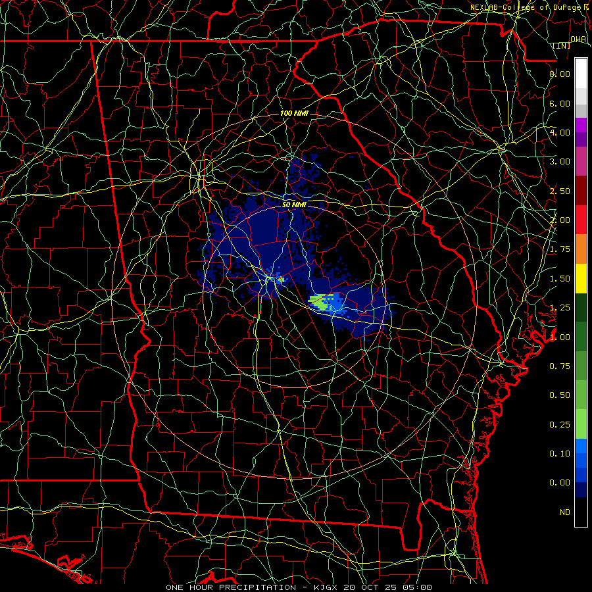
Task: Click the '3.00' legend value
Action: pos(560,162)
